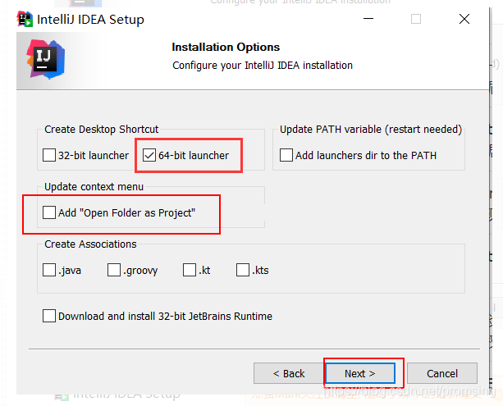The width and height of the screenshot is (503, 406).
Task: Select the .kt file association checkbox
Action: (190, 271)
